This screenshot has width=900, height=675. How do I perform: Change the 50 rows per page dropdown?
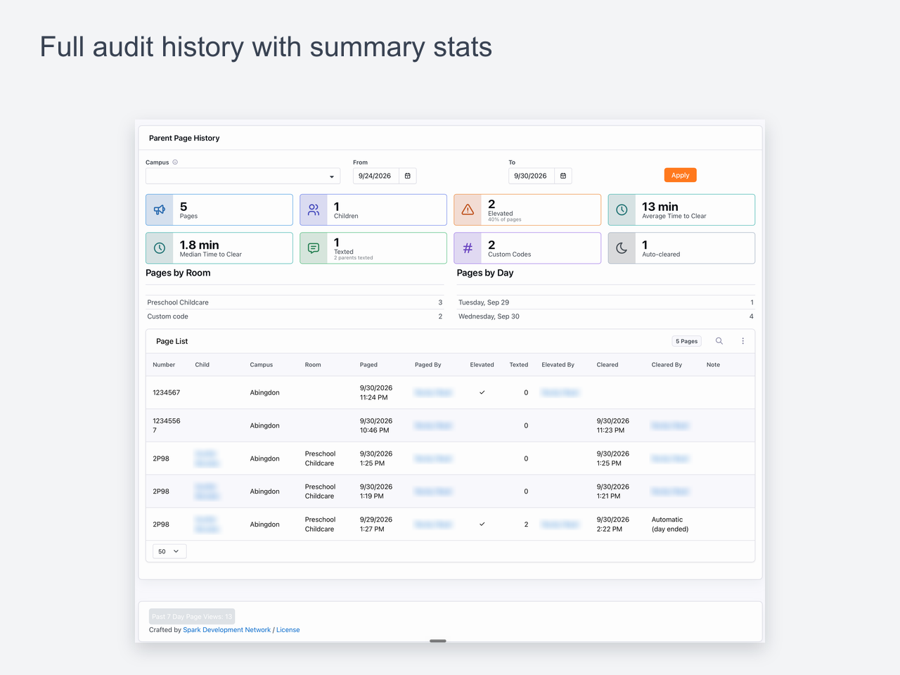point(169,551)
